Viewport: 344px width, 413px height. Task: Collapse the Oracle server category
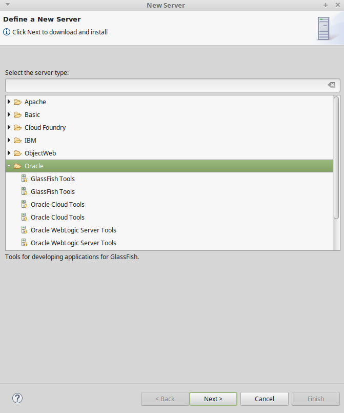[9, 166]
